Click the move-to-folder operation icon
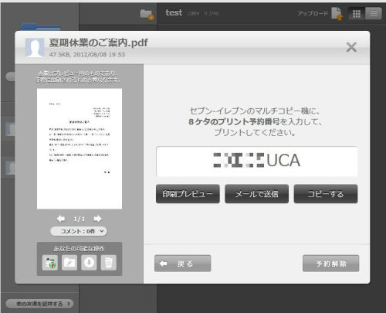Viewport: 386px width, 313px height. click(x=69, y=263)
